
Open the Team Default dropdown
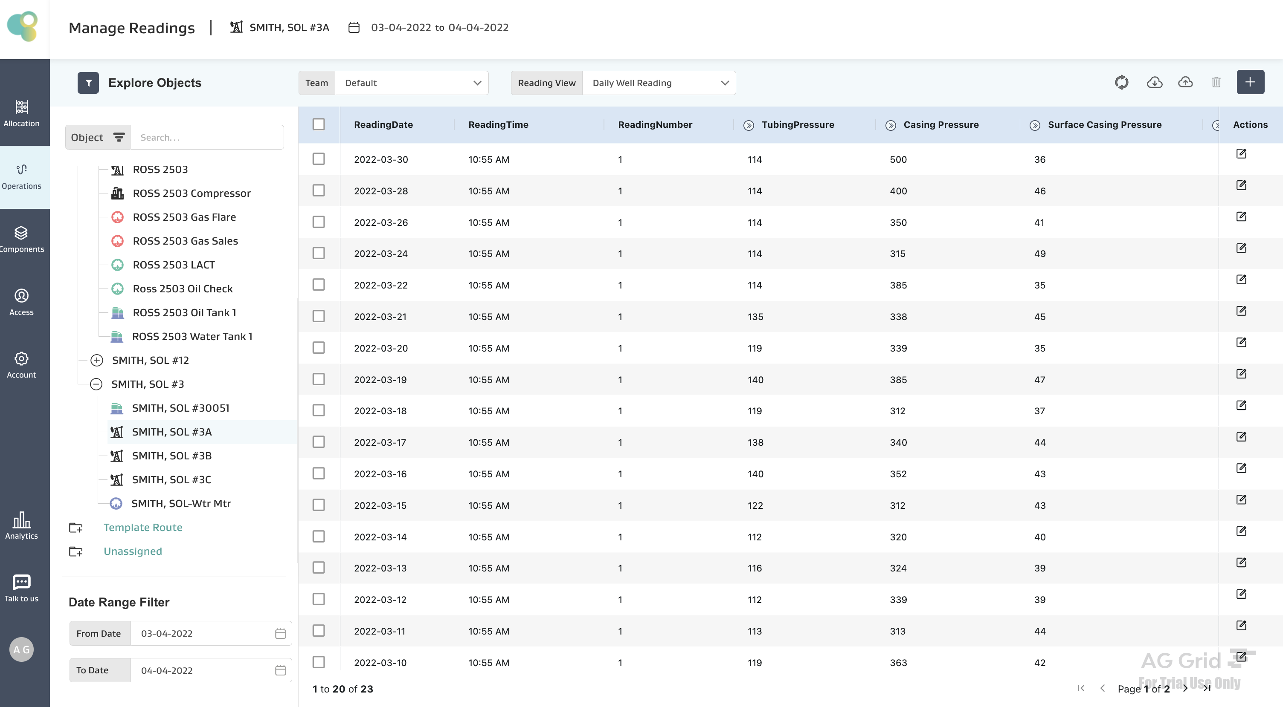pos(412,83)
